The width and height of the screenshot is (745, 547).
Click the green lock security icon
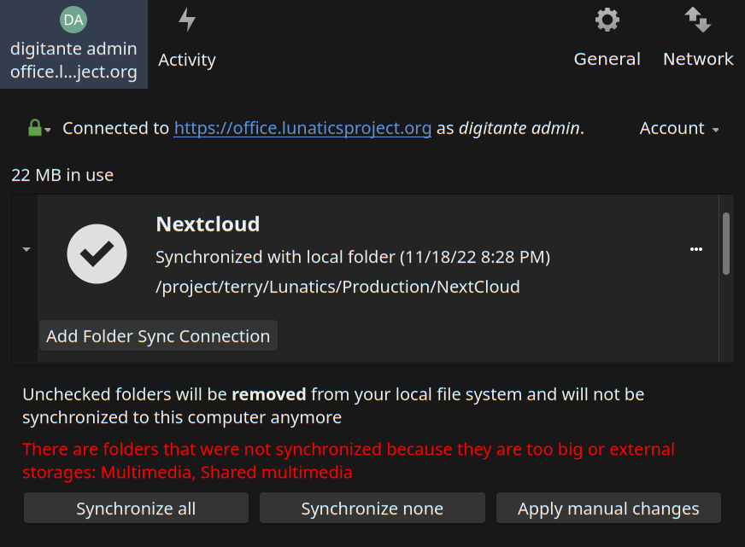(35, 128)
